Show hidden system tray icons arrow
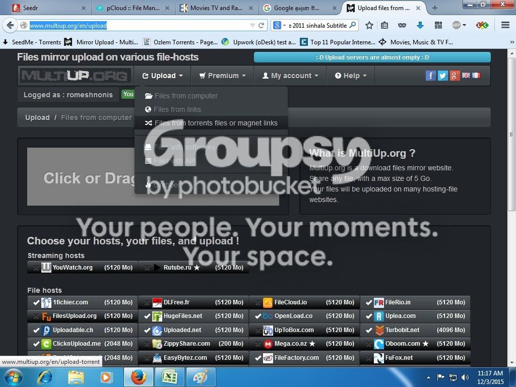Image resolution: width=516 pixels, height=387 pixels. pos(428,377)
